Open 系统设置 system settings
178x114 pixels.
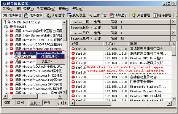77,15
